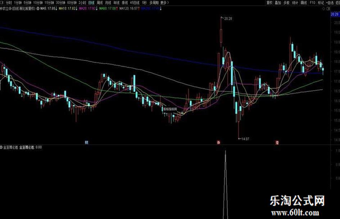340x219 pixels.
Task: Switch to the 季线 quarterly chart
Action: tap(125, 3)
